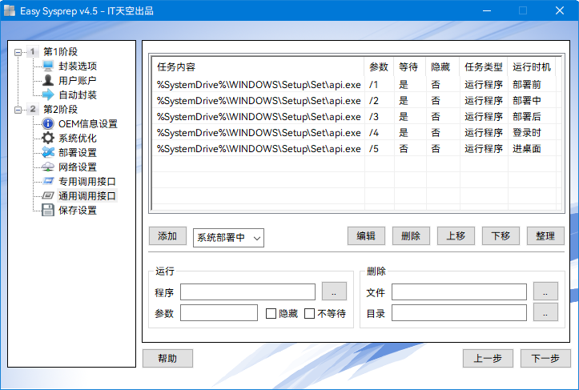Click the 封装选项 monitor icon

pyautogui.click(x=48, y=66)
